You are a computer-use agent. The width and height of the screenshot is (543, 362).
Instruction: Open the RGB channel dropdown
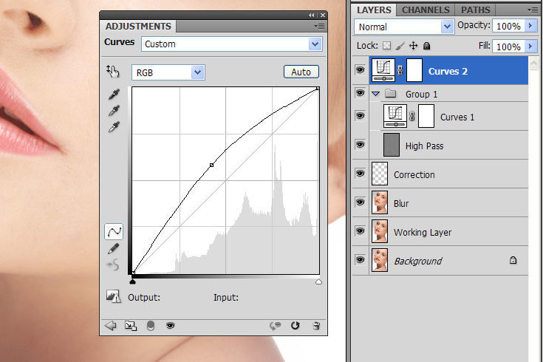coord(168,72)
